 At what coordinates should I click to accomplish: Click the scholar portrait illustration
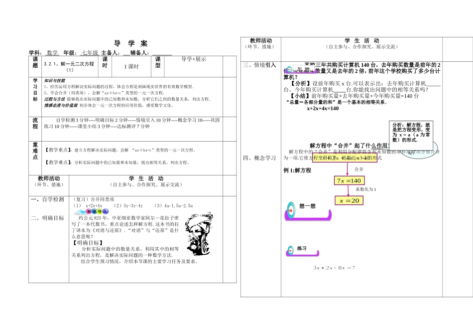pos(199,234)
